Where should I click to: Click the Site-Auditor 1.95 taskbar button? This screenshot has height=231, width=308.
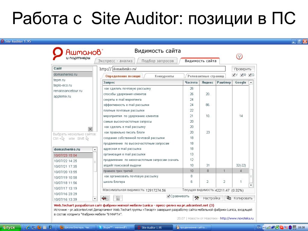[154, 227]
